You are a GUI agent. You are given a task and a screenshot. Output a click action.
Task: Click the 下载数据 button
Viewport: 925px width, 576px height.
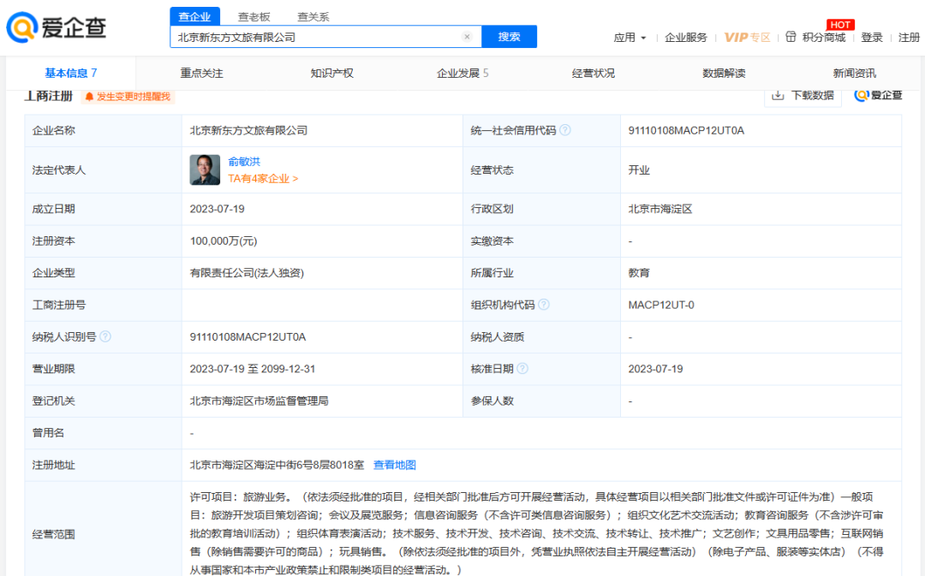point(803,95)
